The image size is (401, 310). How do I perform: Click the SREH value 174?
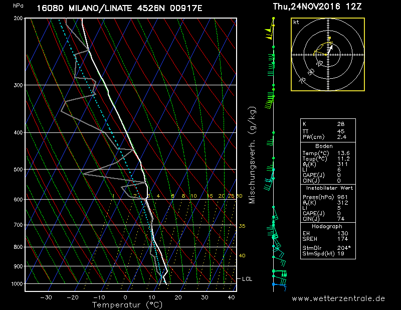pyautogui.click(x=341, y=239)
